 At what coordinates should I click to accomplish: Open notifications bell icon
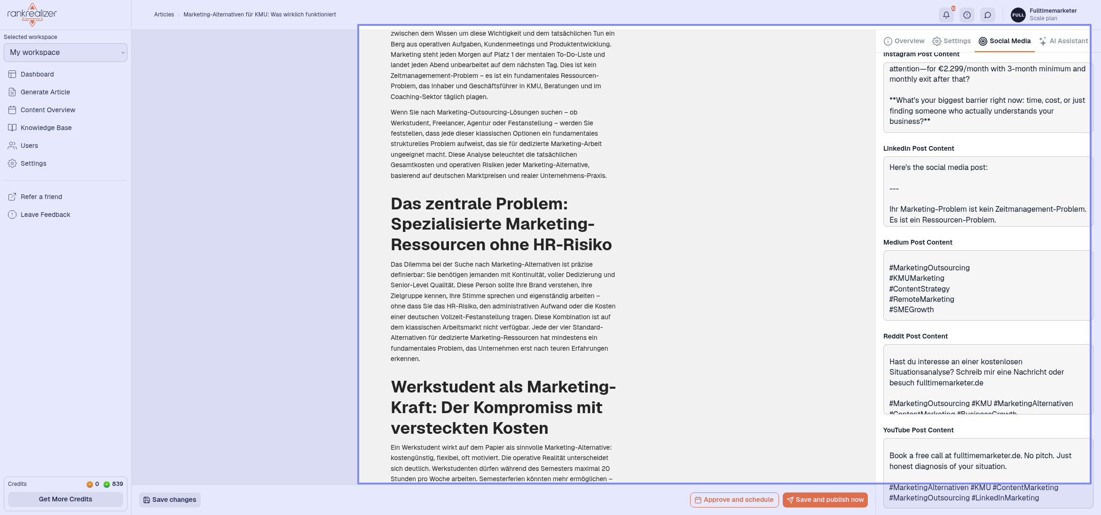(946, 15)
